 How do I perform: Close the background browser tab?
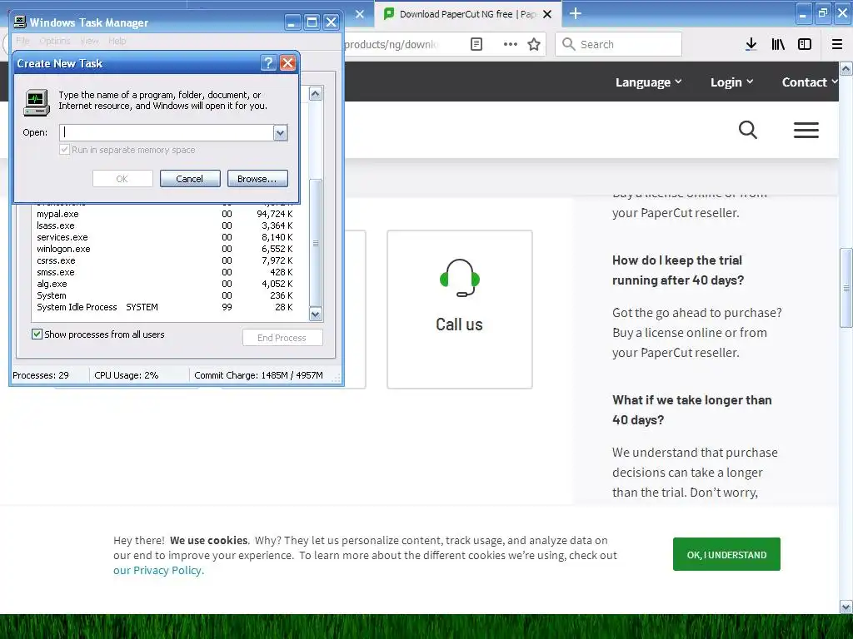(360, 14)
